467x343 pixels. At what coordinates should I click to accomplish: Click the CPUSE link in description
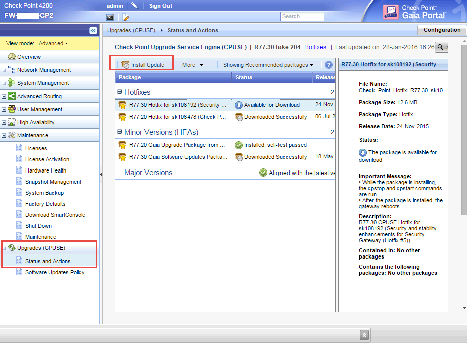[x=387, y=223]
